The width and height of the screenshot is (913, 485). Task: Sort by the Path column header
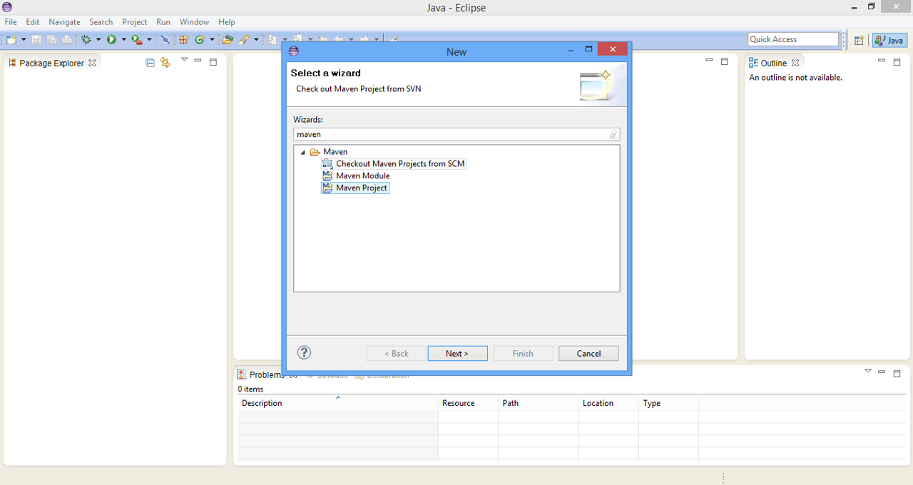point(538,403)
